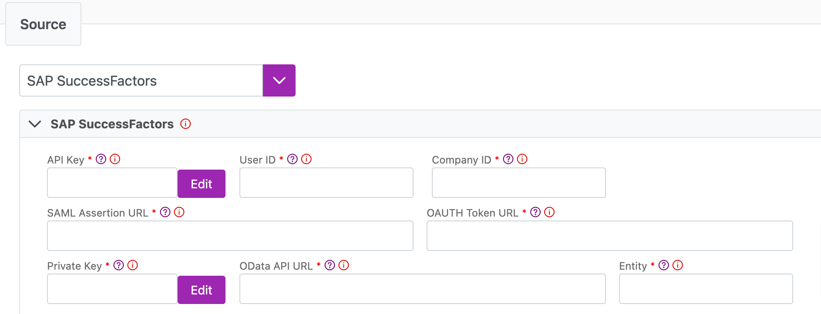Focus the Private Key input field

[112, 289]
